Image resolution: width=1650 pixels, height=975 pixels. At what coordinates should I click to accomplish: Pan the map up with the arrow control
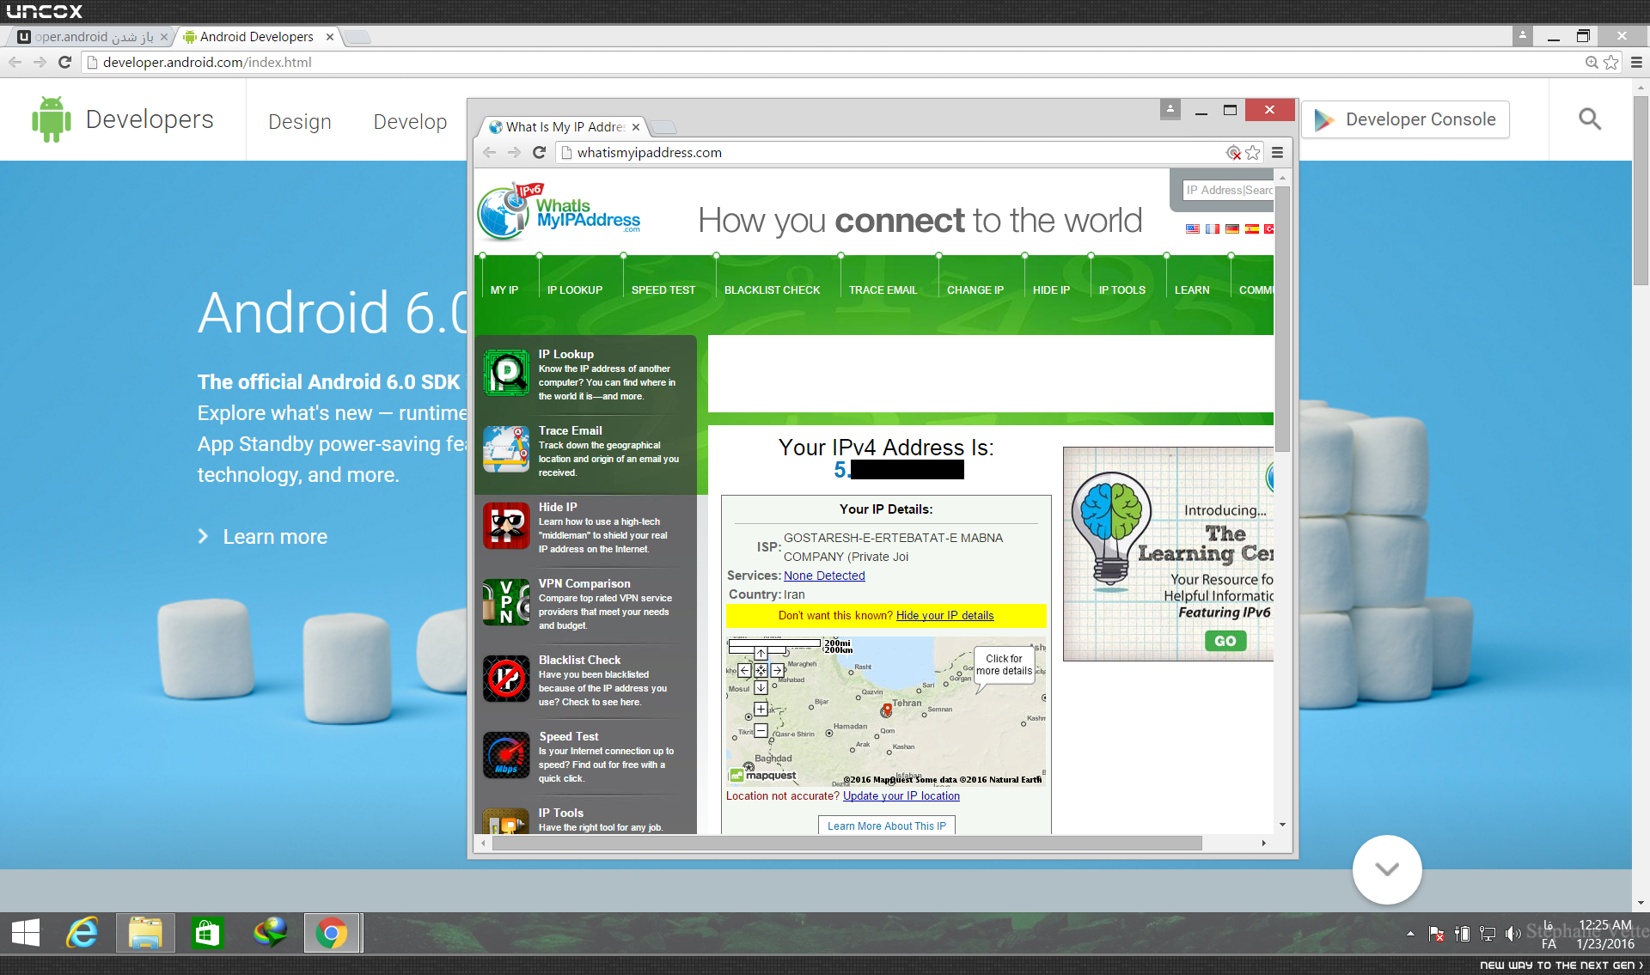coord(761,654)
